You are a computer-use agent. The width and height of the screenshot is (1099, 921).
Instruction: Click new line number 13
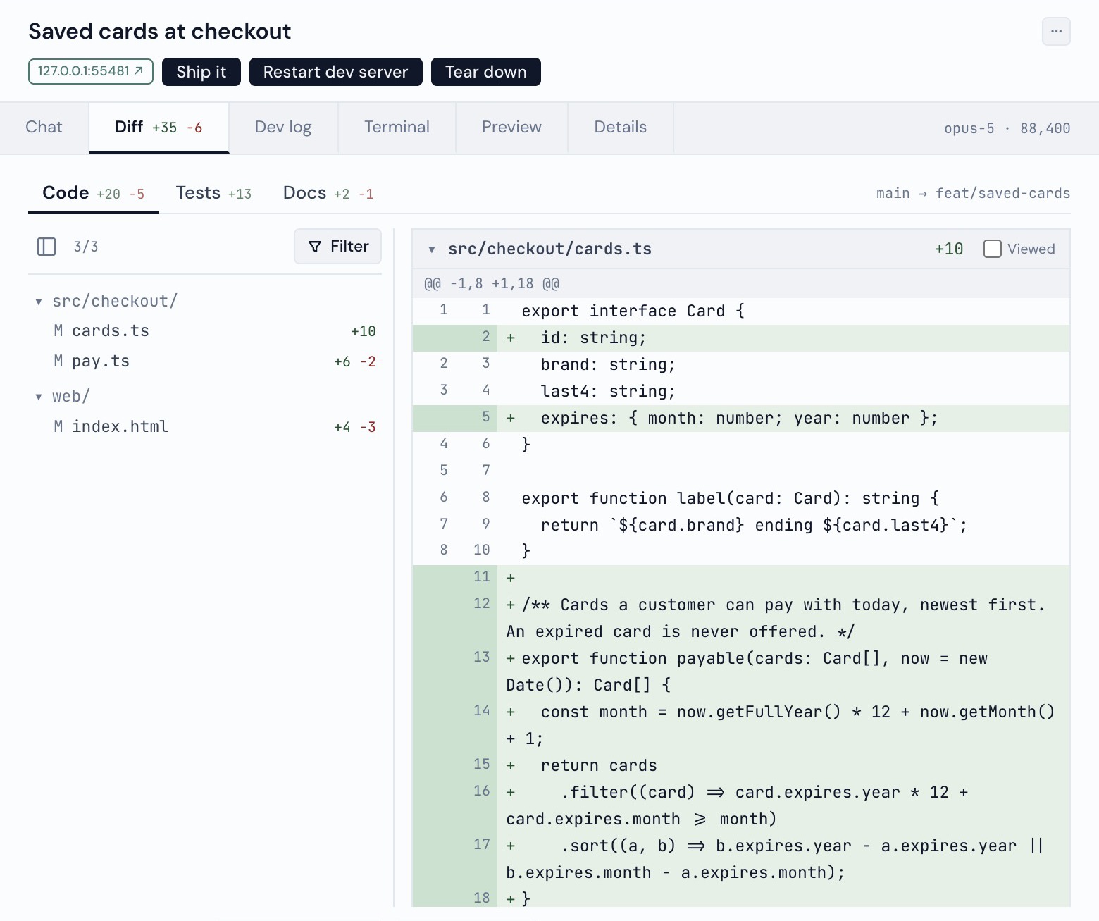pos(482,657)
